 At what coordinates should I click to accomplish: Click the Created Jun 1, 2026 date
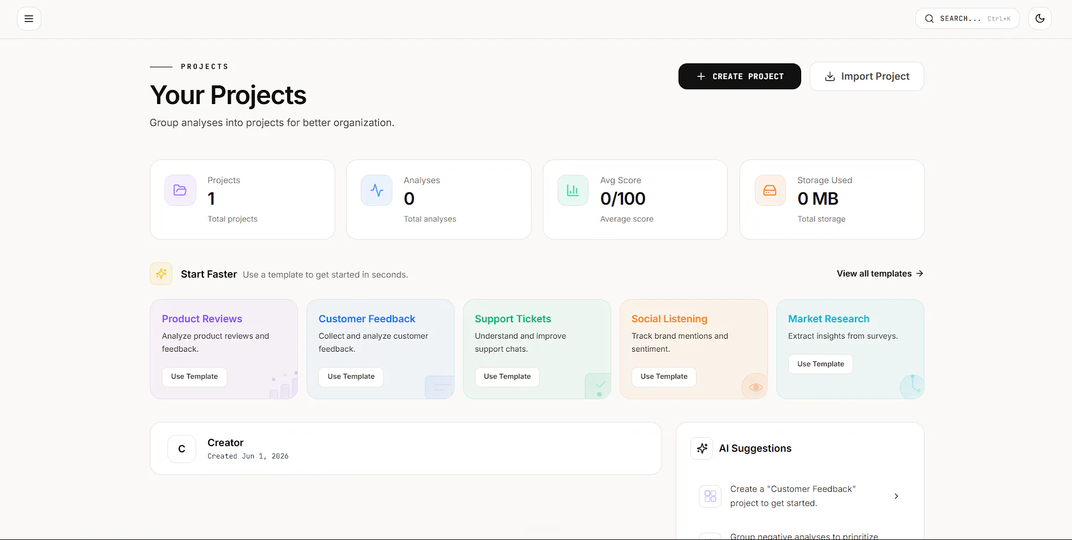click(248, 456)
